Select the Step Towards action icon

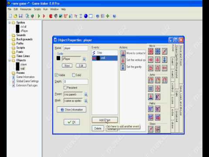coord(151,129)
